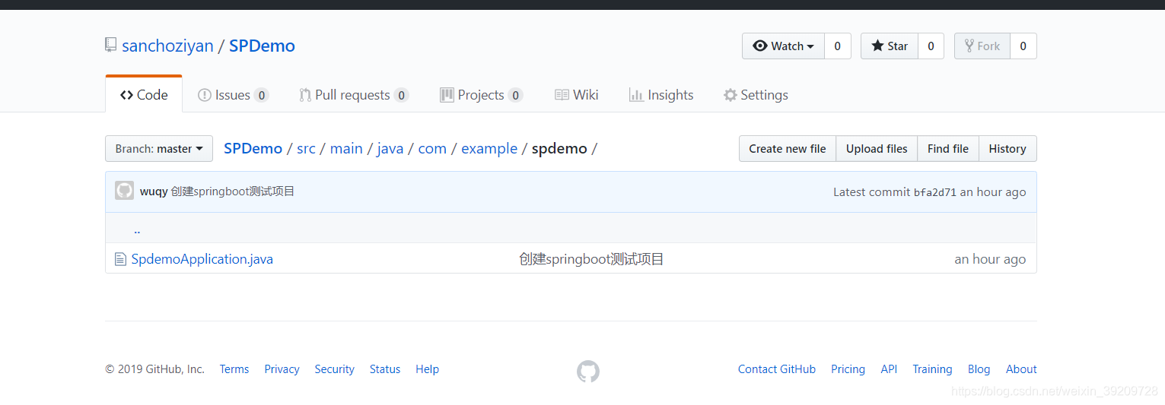
Task: Open the Help footer link
Action: point(427,369)
